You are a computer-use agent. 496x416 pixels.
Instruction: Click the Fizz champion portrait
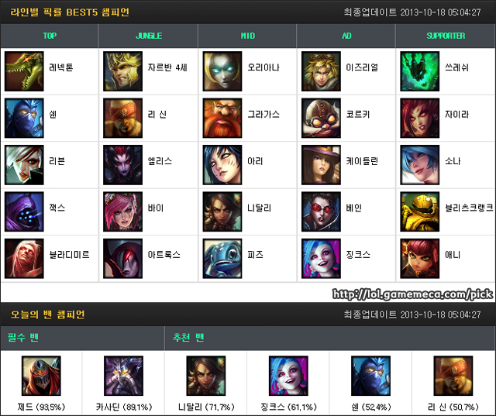[222, 259]
